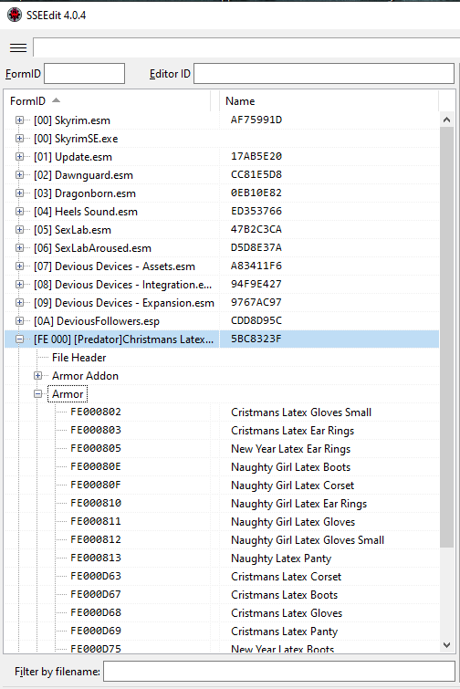Select the Armor group label

68,394
